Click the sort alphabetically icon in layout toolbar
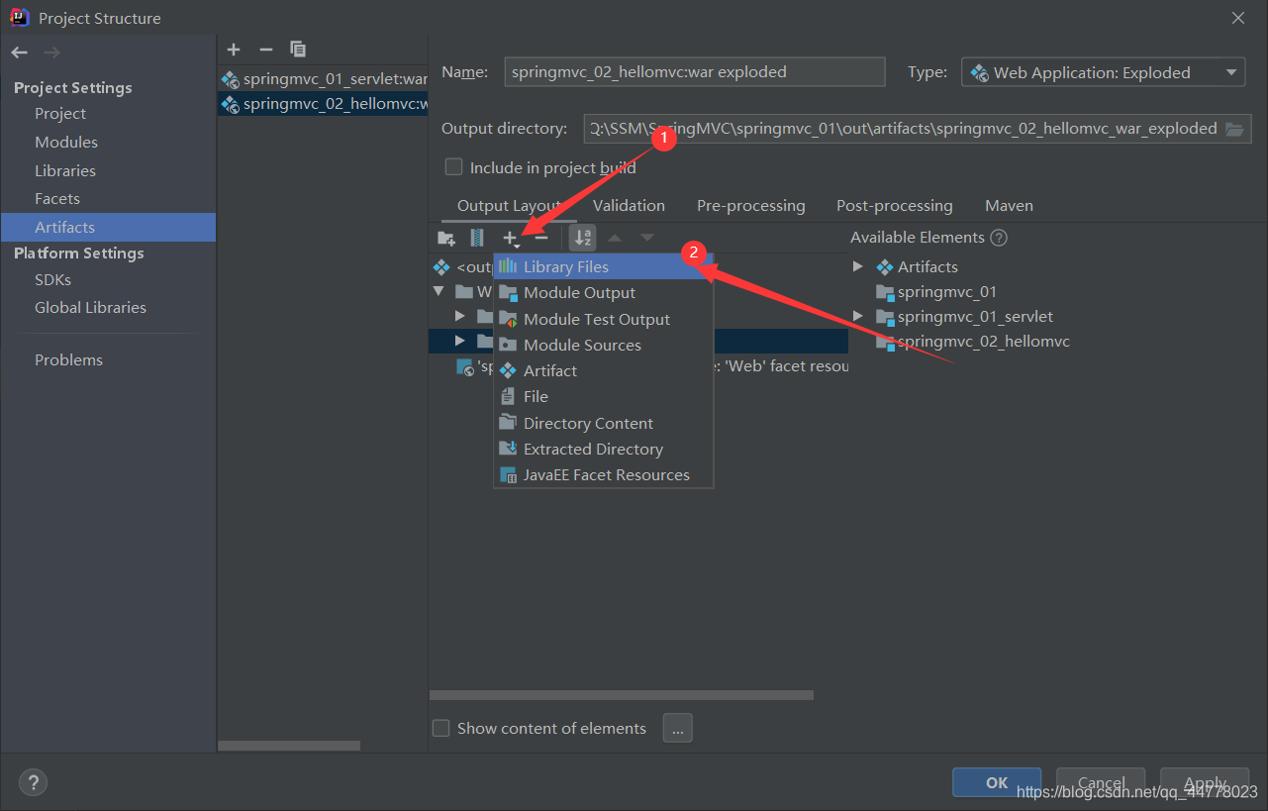 click(583, 238)
